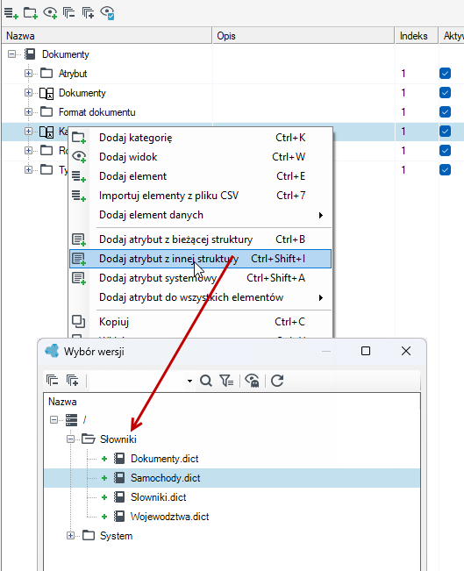Click the System folder icon
The image size is (464, 571).
click(89, 536)
